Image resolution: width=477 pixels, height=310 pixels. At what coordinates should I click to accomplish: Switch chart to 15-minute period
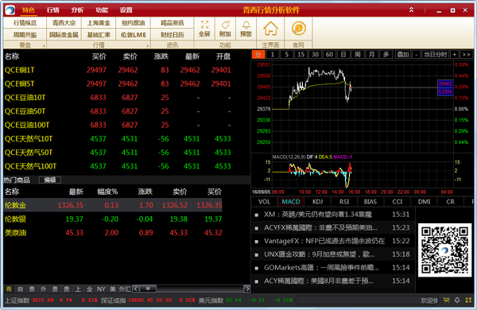[301, 55]
